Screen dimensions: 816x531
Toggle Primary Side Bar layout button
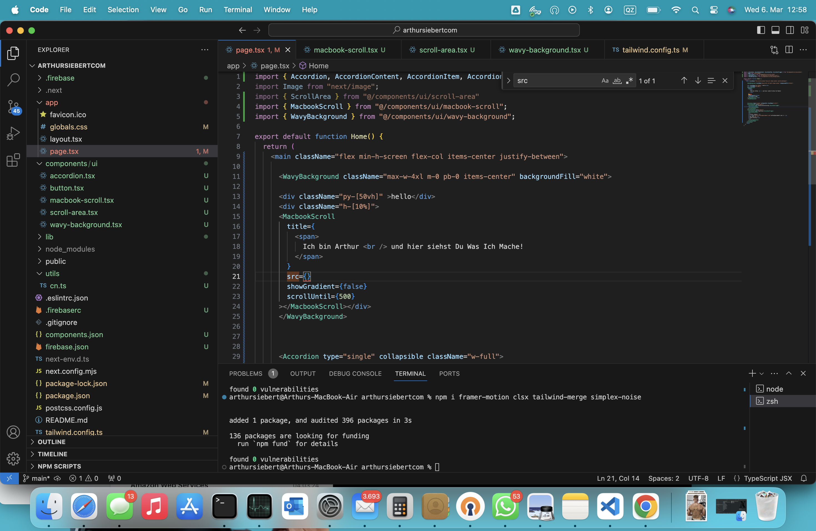pyautogui.click(x=760, y=30)
